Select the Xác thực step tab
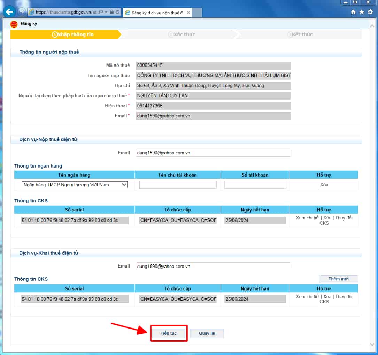The height and width of the screenshot is (355, 378). pos(182,34)
